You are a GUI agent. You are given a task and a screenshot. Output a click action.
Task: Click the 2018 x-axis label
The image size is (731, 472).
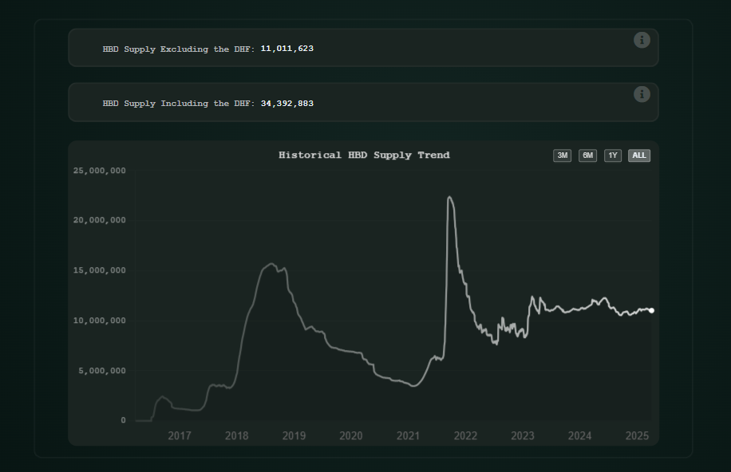(237, 435)
